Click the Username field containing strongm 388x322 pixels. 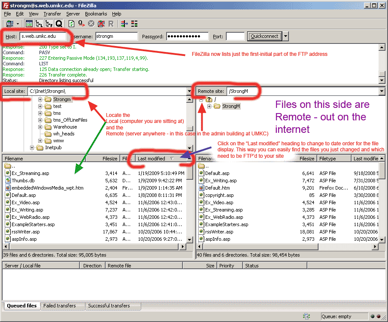[x=117, y=36]
